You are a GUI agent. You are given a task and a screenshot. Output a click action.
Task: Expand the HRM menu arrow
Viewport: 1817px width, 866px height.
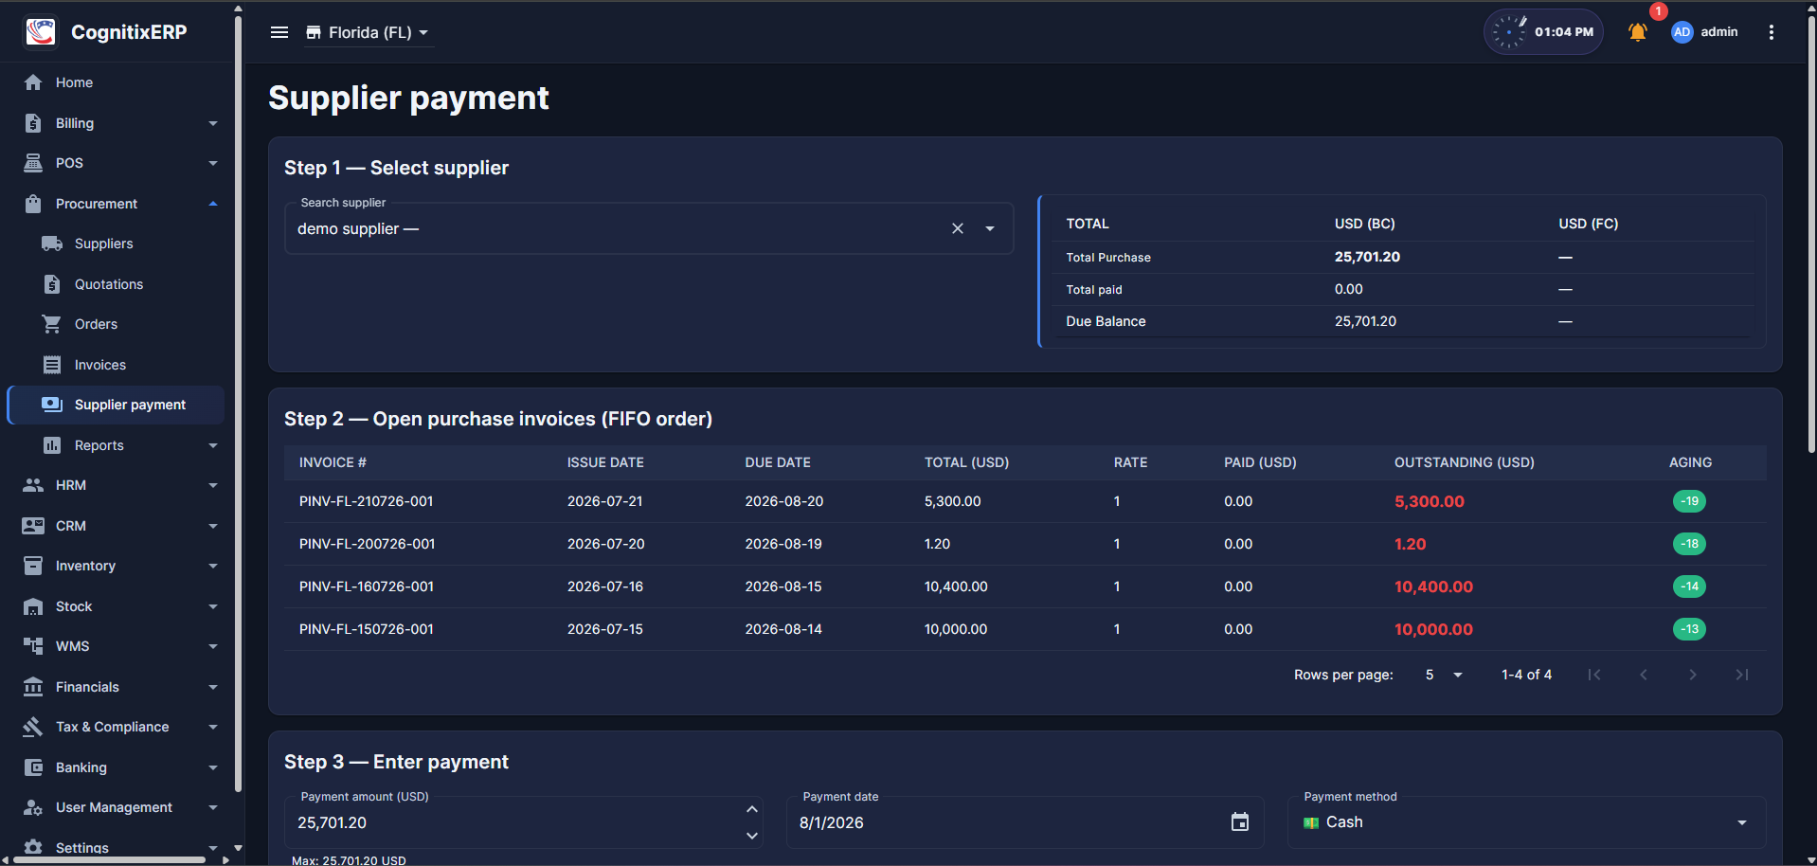point(213,485)
